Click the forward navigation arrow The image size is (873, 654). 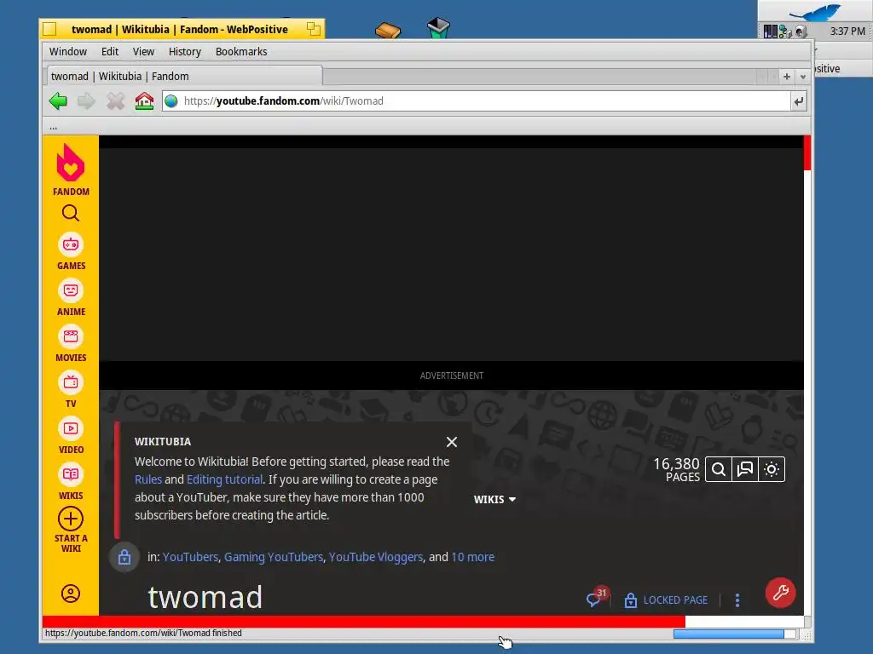pyautogui.click(x=86, y=101)
